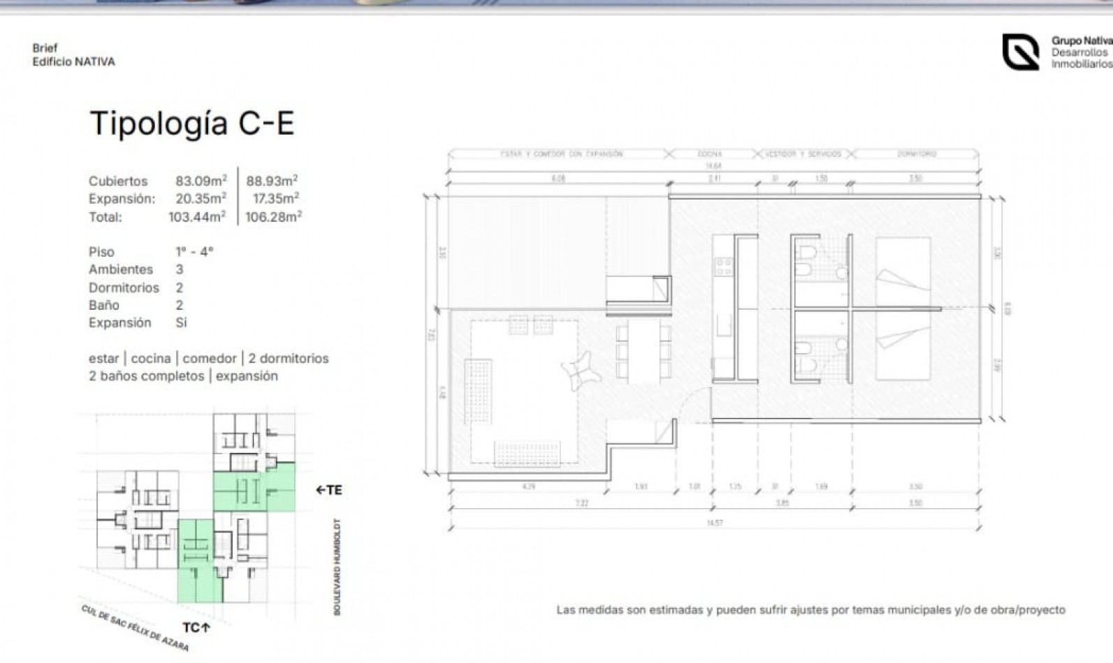1113x663 pixels.
Task: Click the "VESTIDOR Y SERVICIOS" zone label
Action: 803,154
